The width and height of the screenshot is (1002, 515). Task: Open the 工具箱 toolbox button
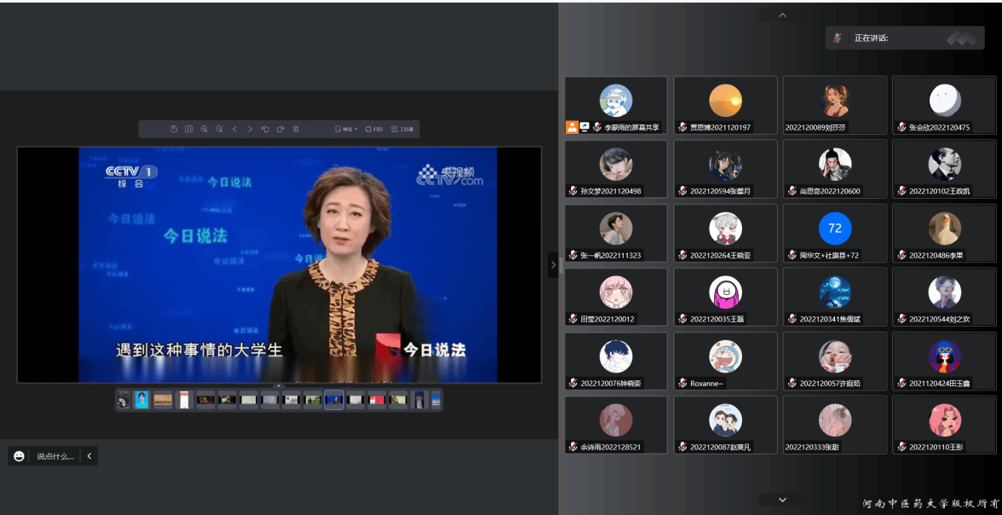[402, 129]
